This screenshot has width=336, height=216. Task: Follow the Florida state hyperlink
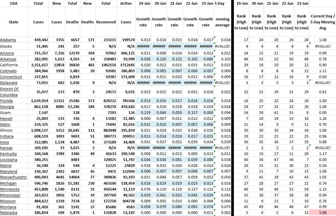point(6,101)
